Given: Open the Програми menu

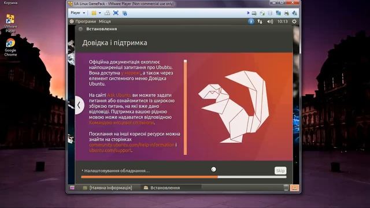Looking at the screenshot, I should [x=86, y=21].
